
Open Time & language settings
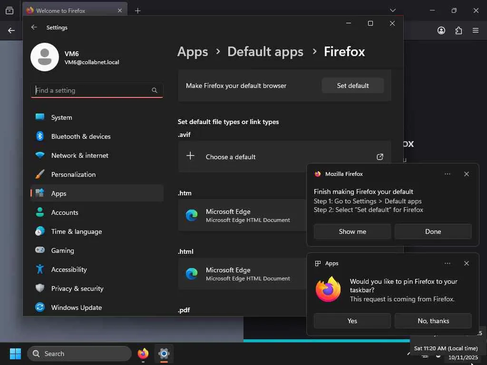(x=97, y=231)
